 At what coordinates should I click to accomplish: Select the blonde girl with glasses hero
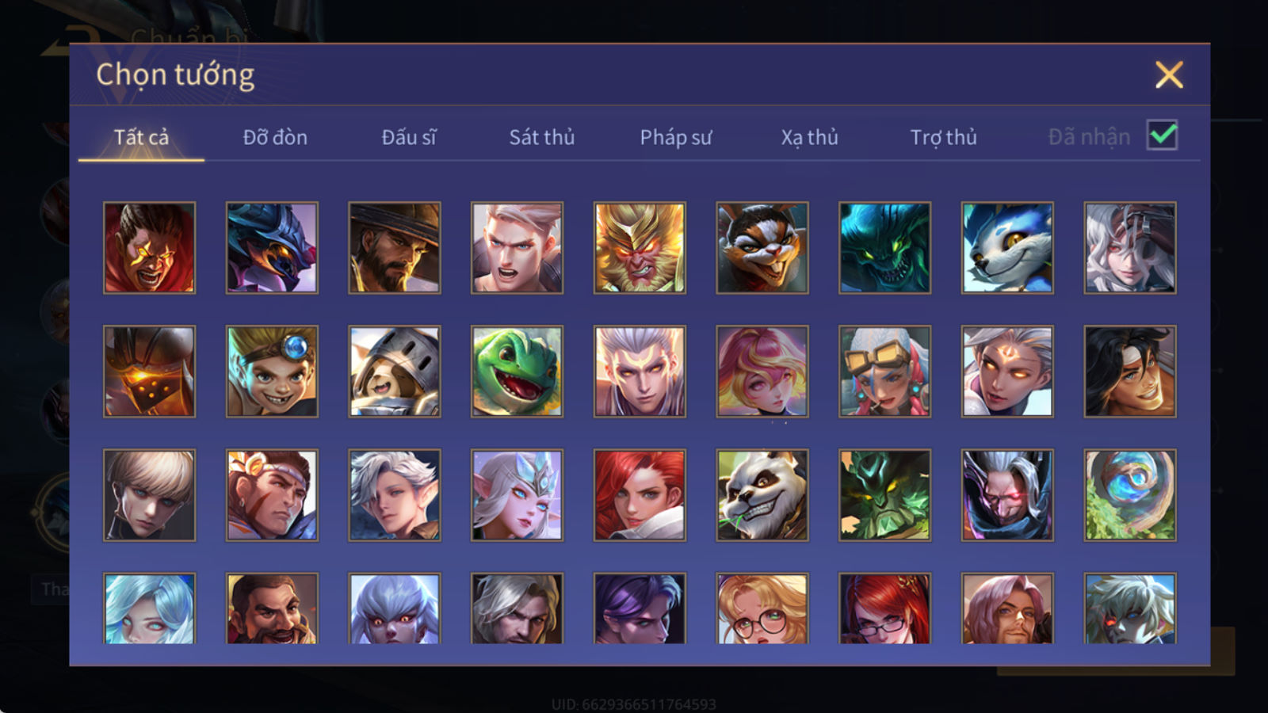762,608
